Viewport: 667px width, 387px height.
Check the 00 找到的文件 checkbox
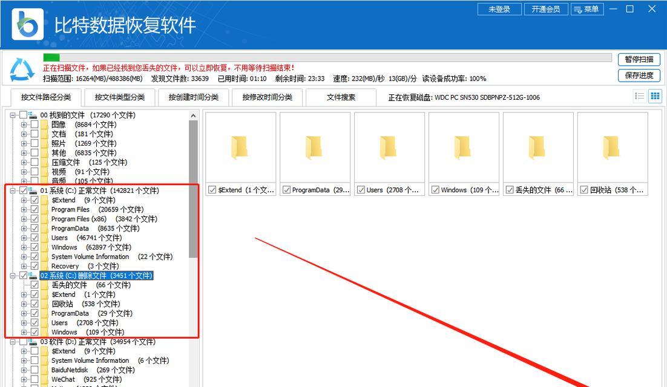pos(24,115)
